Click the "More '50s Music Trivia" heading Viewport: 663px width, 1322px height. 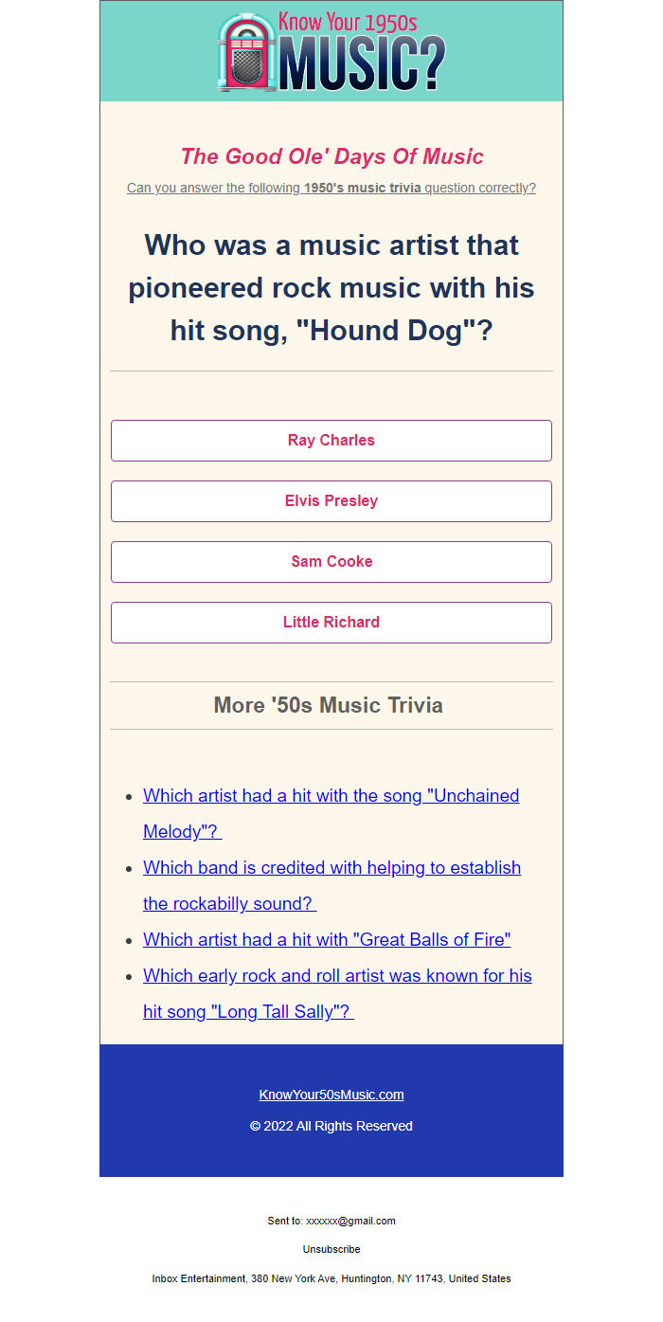(x=329, y=705)
